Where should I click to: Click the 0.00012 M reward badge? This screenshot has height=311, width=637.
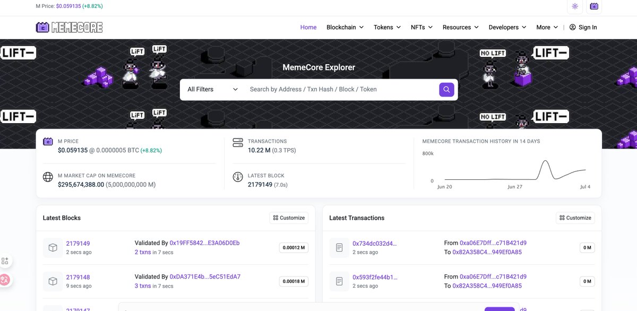[x=294, y=248]
